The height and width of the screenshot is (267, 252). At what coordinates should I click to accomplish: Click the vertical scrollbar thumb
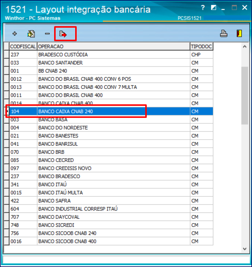click(x=245, y=96)
